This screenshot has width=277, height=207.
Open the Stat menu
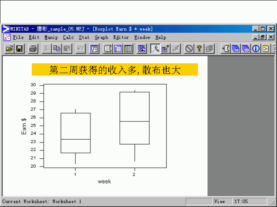[x=84, y=37]
